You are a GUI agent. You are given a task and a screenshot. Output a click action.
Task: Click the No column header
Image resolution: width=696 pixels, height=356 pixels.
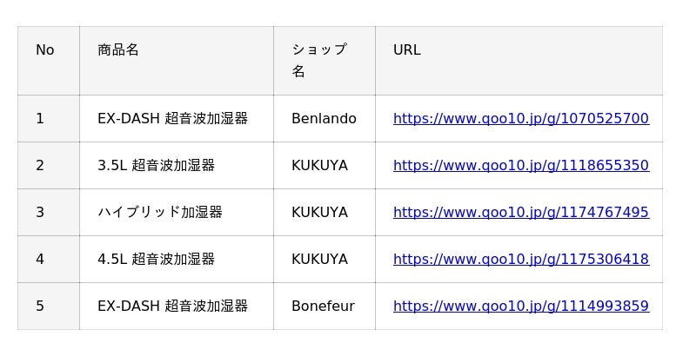[45, 50]
